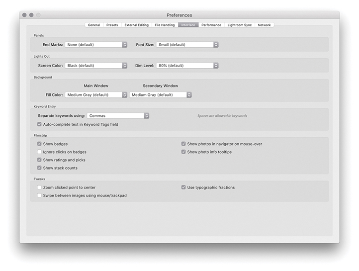Open the Presets tab

(112, 25)
